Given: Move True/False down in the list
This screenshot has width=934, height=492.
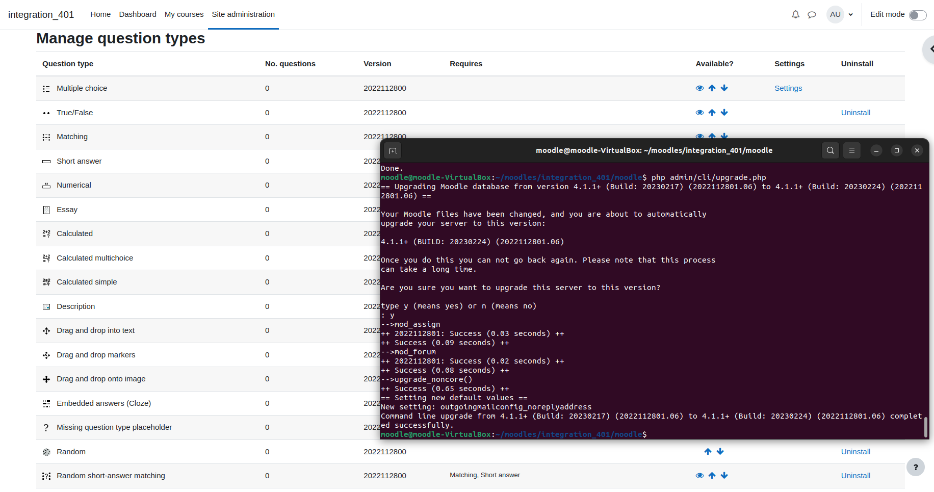Looking at the screenshot, I should (724, 113).
